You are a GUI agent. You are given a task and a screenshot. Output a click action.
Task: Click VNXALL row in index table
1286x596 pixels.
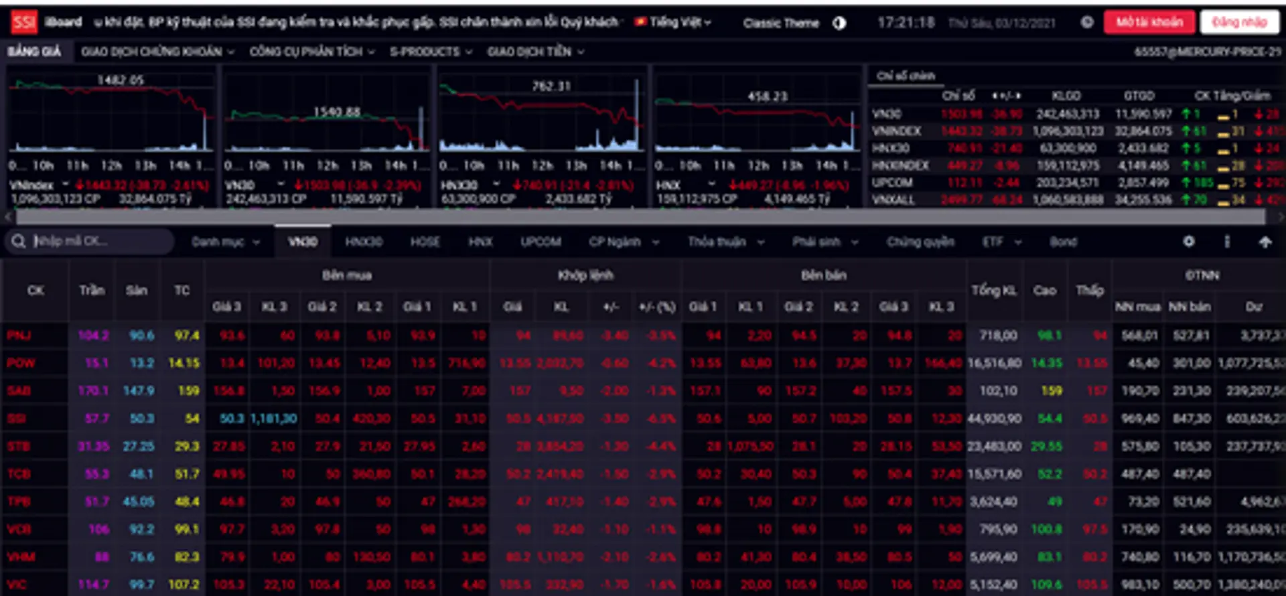pos(1076,200)
